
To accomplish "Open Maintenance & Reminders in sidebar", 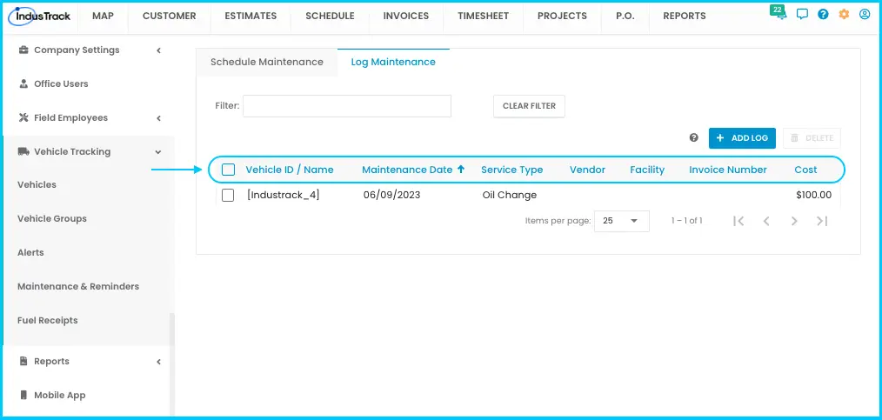I will pyautogui.click(x=78, y=286).
